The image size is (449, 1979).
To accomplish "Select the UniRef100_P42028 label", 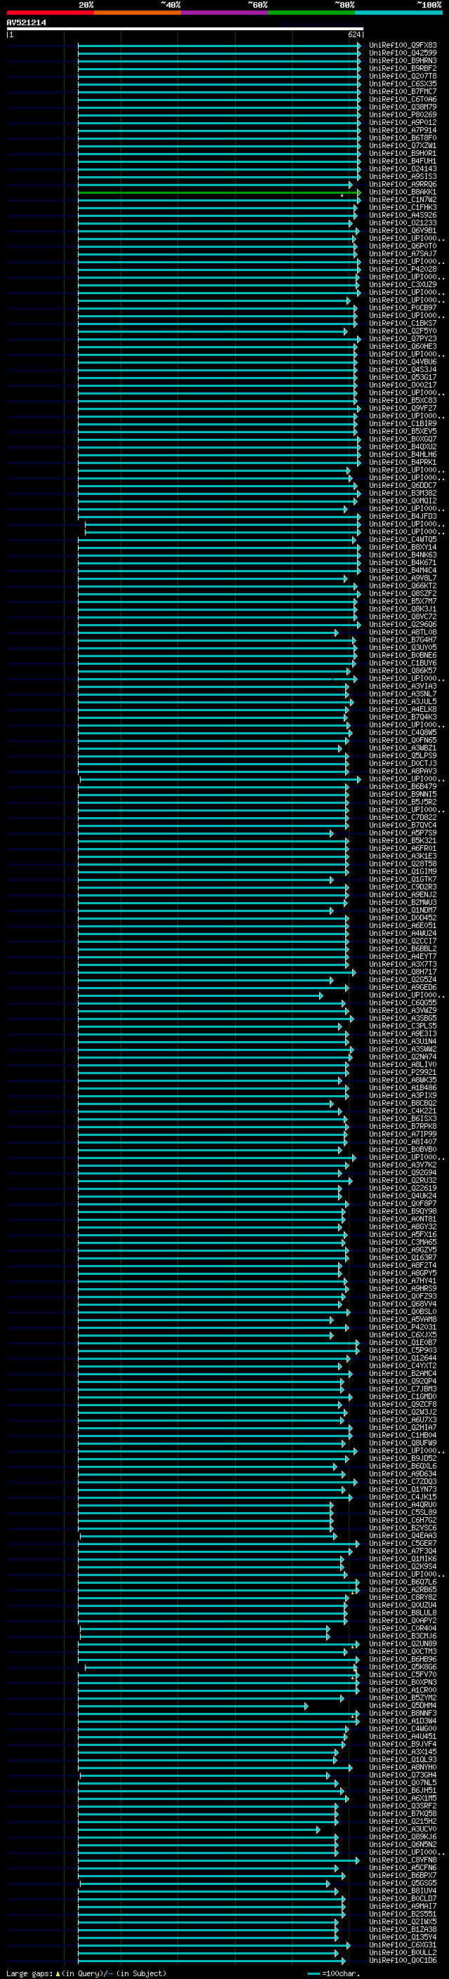I will [x=402, y=269].
